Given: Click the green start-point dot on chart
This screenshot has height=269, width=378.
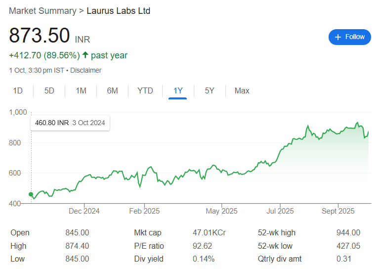Looking at the screenshot, I should click(31, 194).
